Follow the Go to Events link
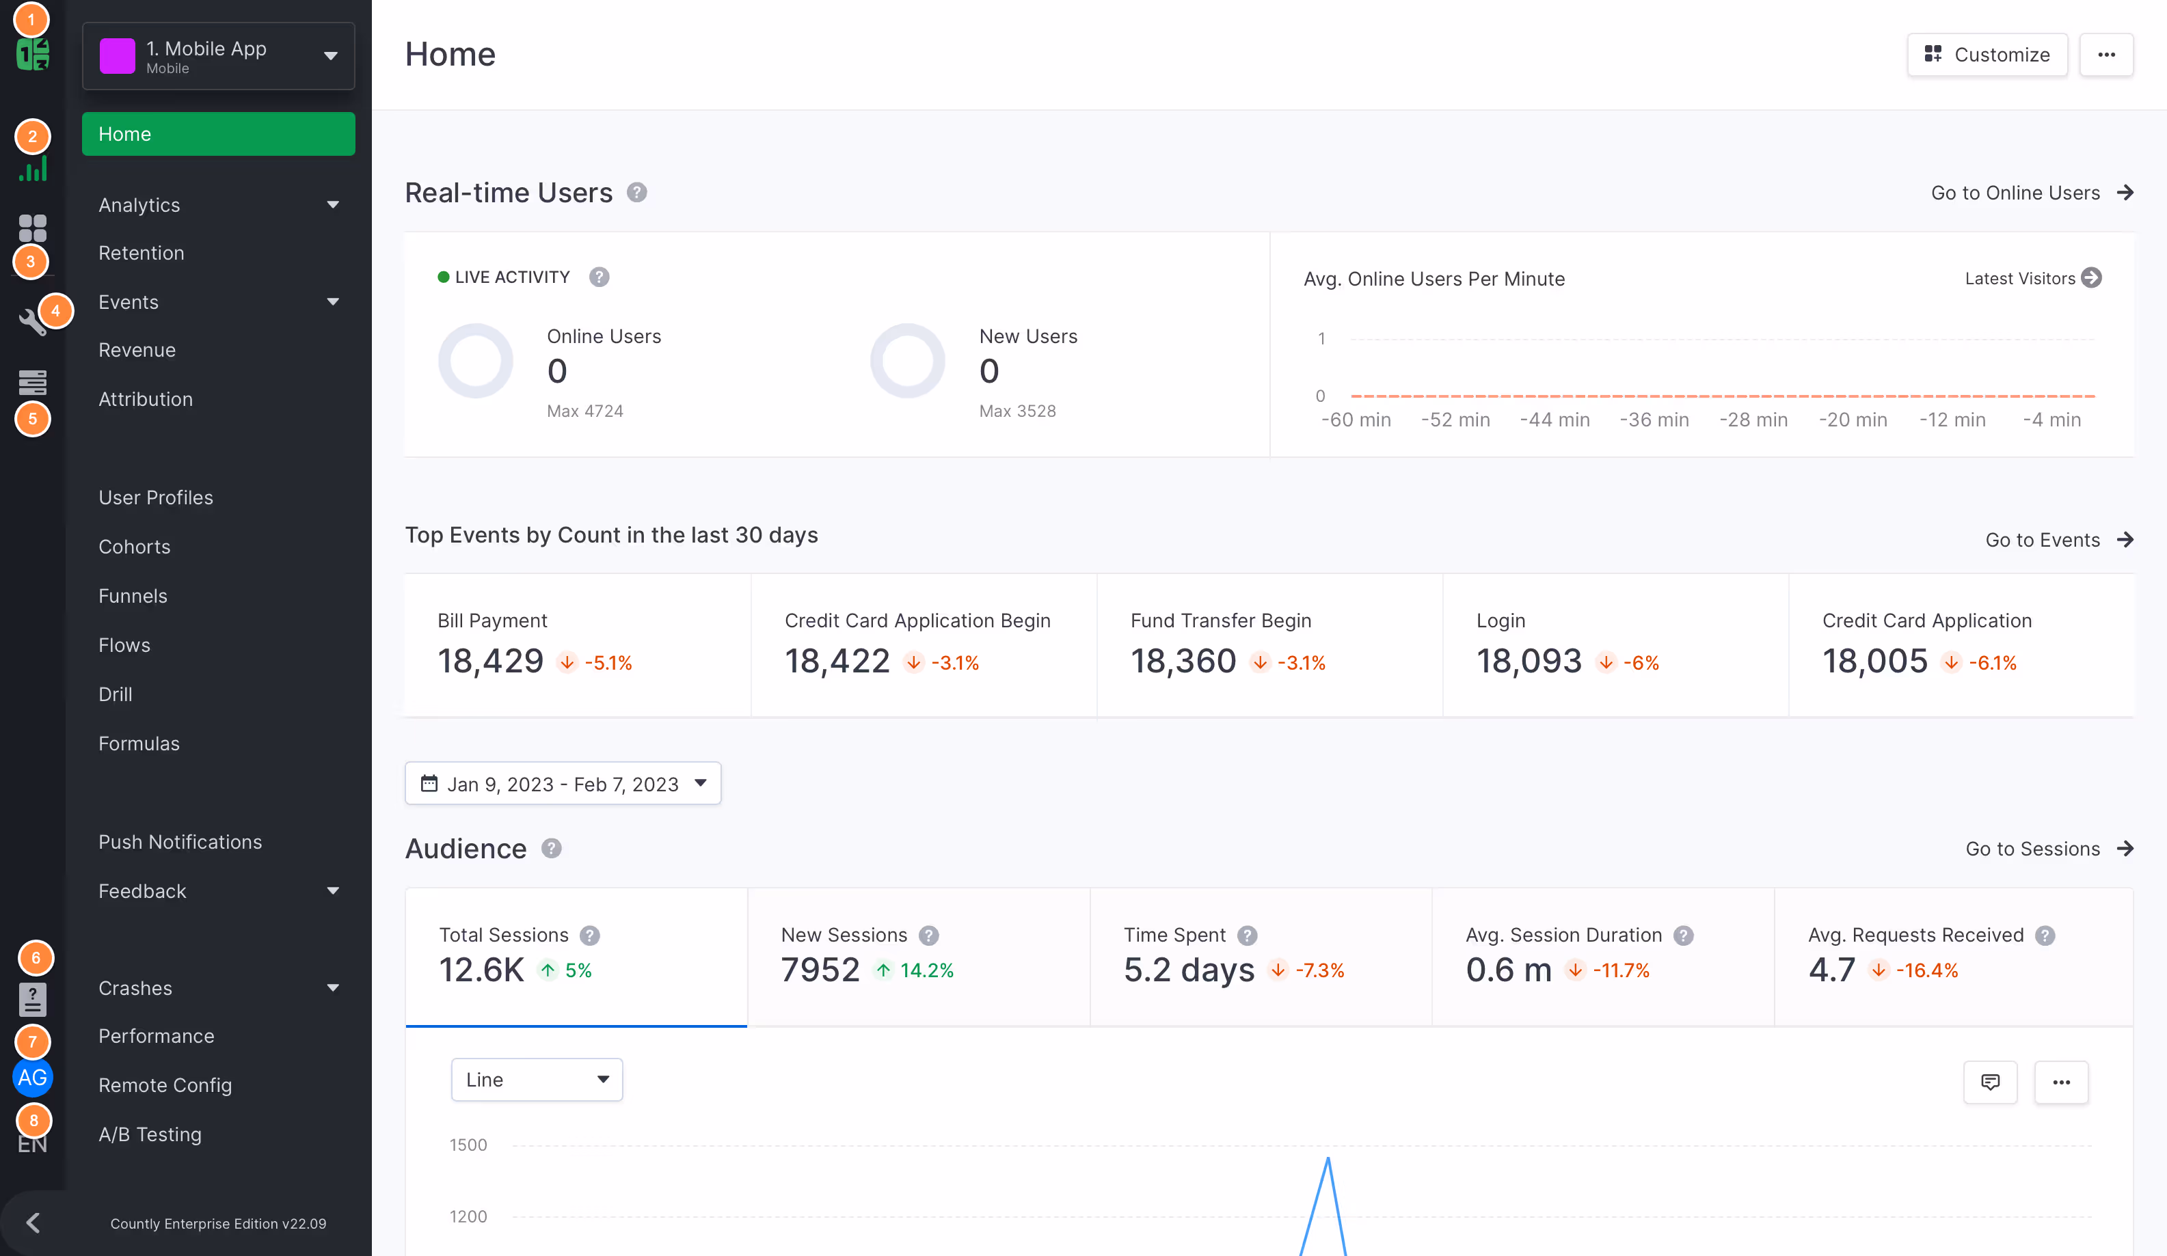 click(2059, 540)
